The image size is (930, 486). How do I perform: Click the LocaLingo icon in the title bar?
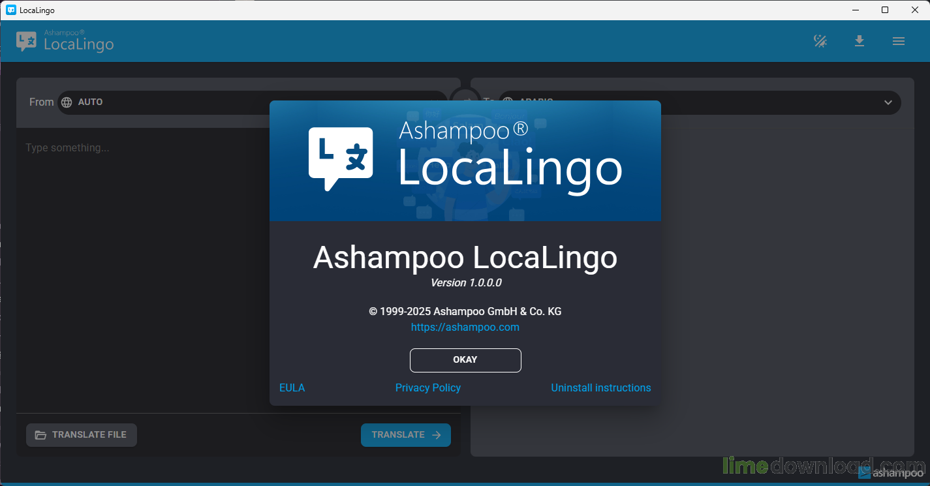10,10
